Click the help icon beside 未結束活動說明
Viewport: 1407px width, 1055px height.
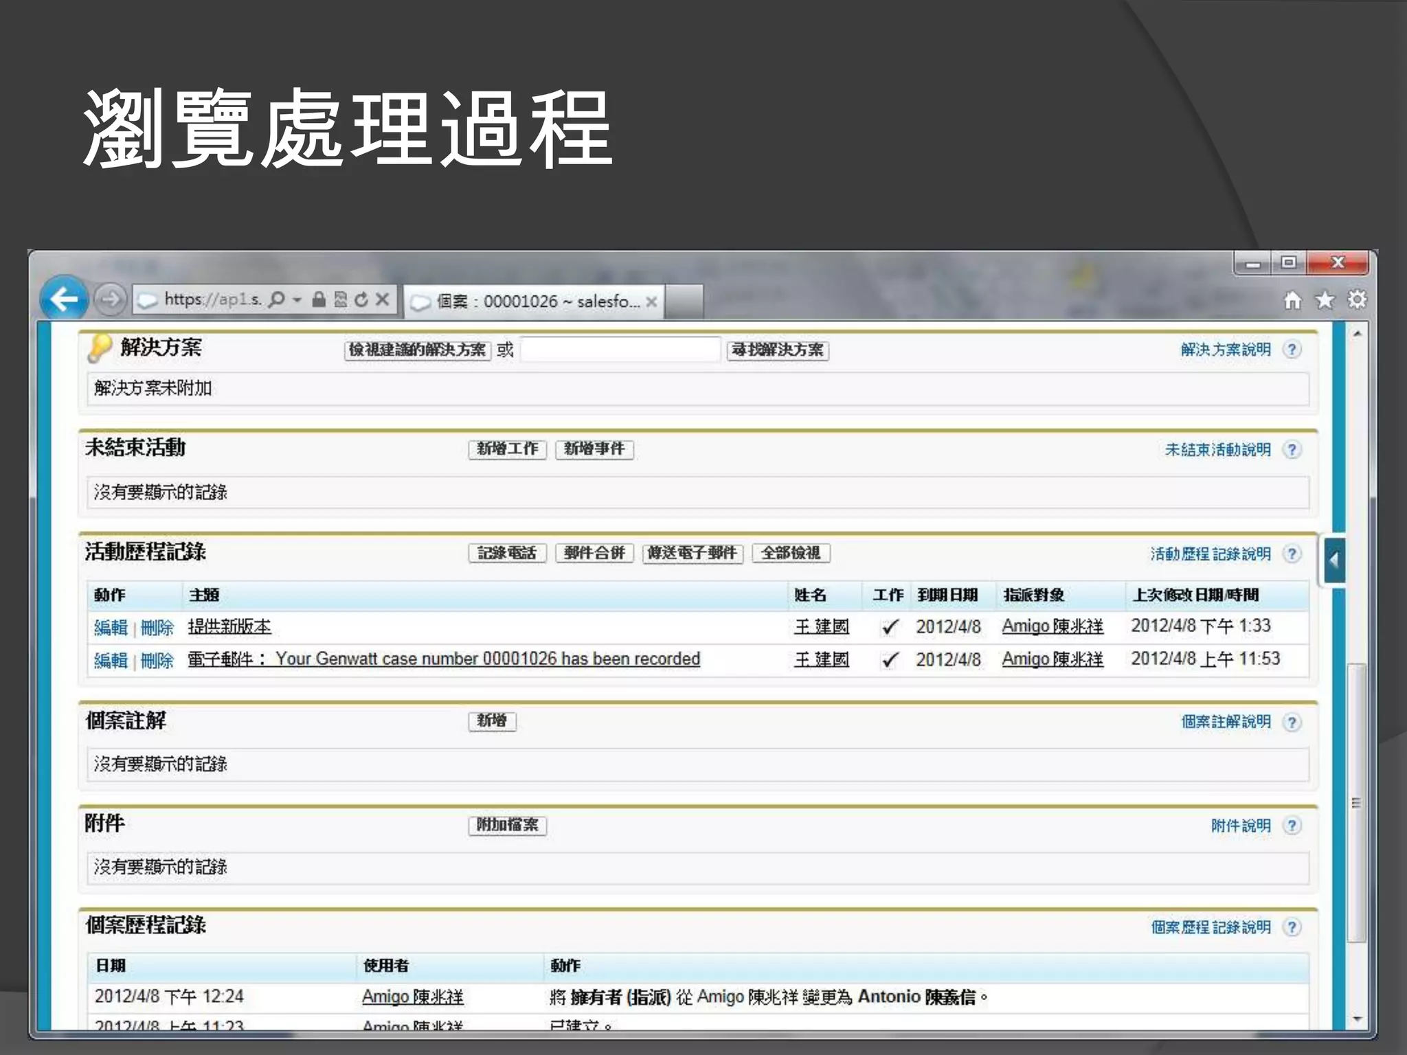[1292, 450]
